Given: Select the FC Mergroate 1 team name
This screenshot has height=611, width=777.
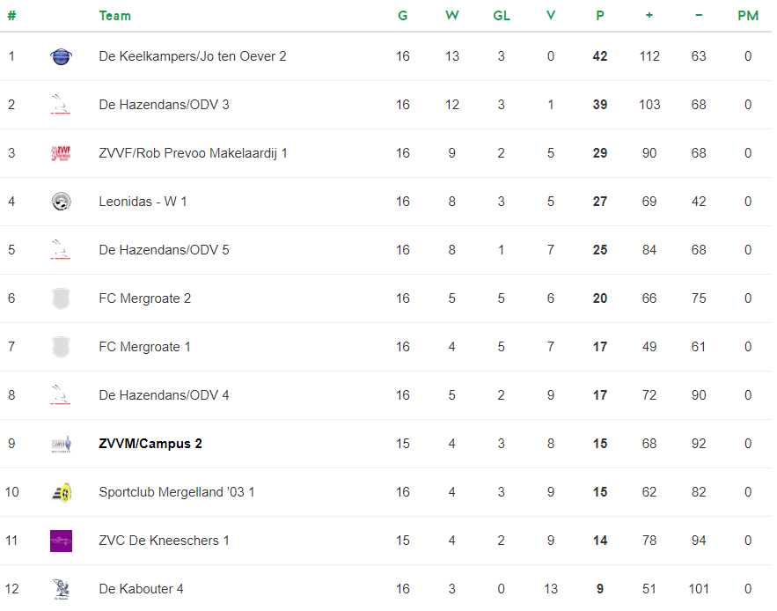Looking at the screenshot, I should (144, 347).
